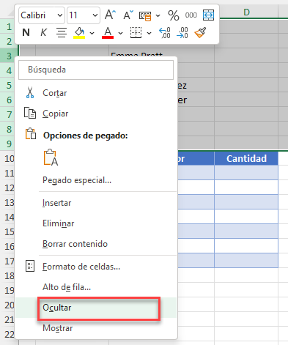Click the scissors icon beside Cortar
This screenshot has width=288, height=345.
(30, 93)
